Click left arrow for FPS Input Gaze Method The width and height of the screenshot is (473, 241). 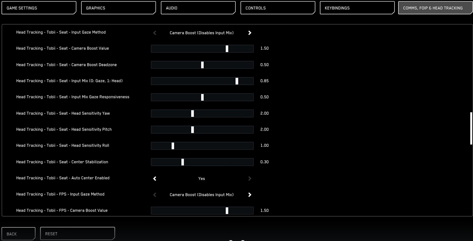click(155, 195)
